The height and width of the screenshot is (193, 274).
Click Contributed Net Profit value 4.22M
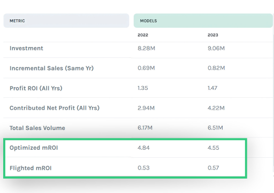(x=216, y=108)
